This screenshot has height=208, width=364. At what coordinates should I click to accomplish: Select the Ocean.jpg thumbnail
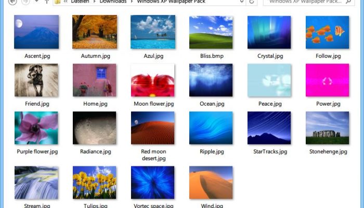tap(211, 80)
